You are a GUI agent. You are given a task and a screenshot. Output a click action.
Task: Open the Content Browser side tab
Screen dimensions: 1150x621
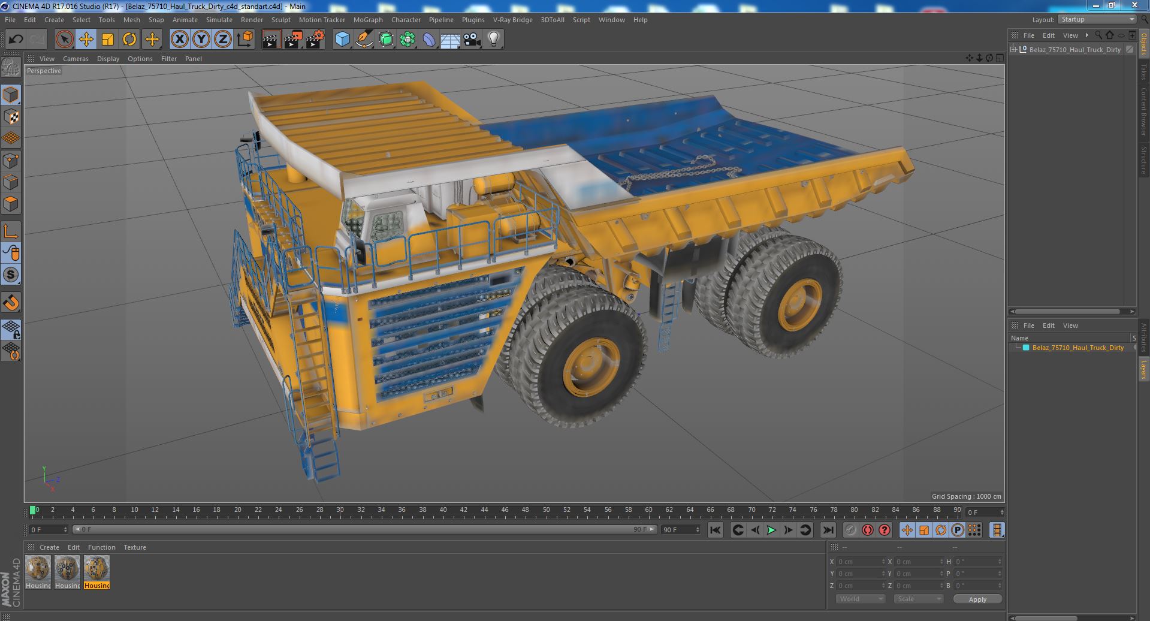[x=1144, y=111]
